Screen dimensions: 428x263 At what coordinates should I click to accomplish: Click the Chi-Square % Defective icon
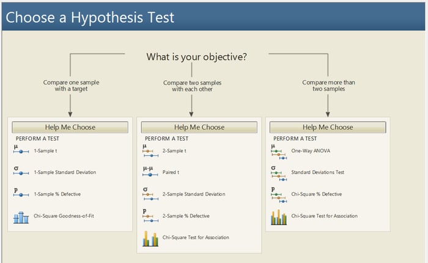pos(279,194)
